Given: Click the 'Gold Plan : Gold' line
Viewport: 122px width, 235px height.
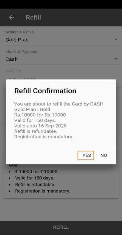Looking at the screenshot, I should click(32, 109).
